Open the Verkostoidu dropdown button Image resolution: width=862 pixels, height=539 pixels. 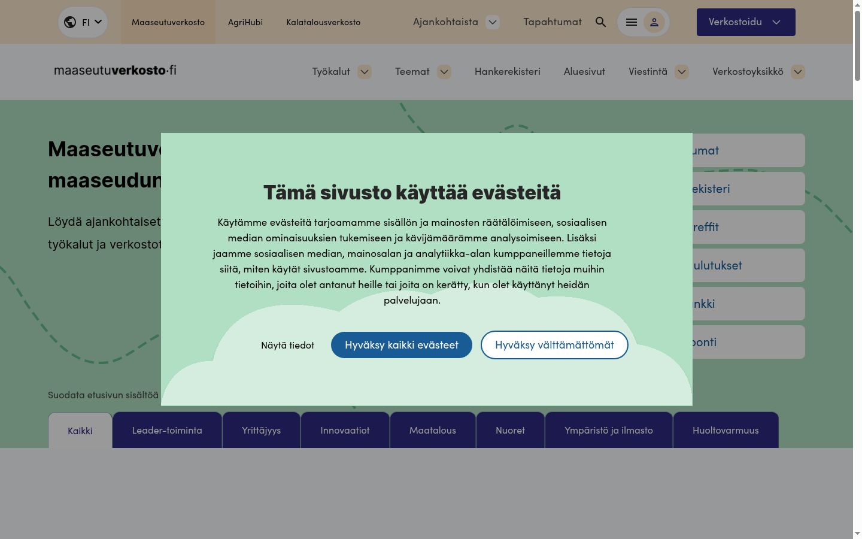[x=746, y=22]
